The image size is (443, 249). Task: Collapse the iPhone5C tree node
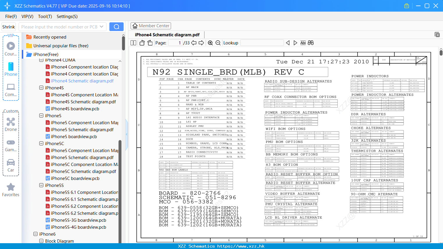point(41,143)
